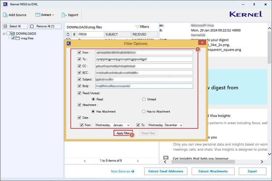The image size is (272, 181).
Task: Click the Apply Filter button
Action: pos(123,133)
